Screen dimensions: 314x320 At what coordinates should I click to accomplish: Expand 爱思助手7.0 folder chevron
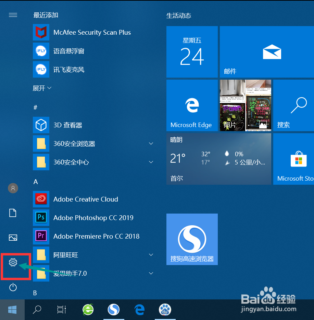151,273
